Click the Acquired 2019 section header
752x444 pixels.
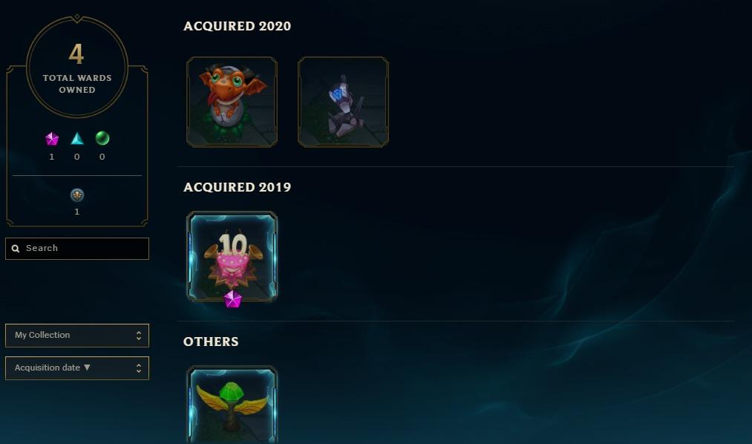point(237,187)
